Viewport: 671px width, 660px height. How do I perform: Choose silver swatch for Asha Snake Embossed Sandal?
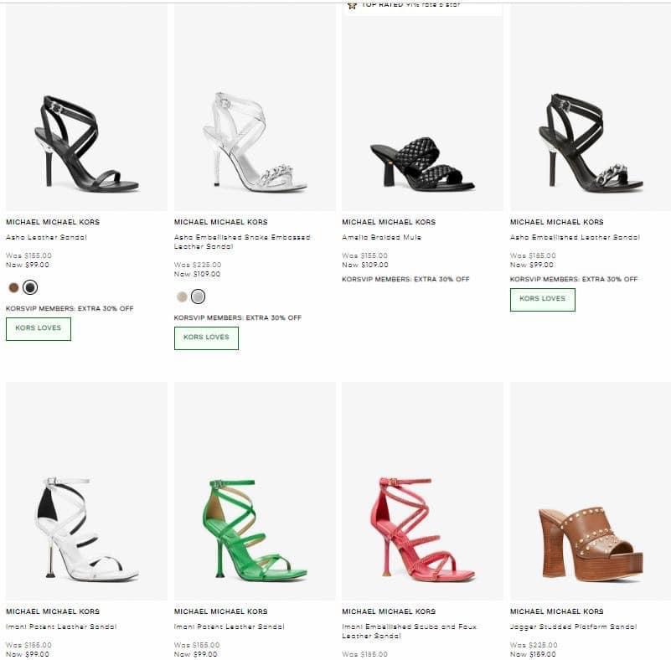(x=198, y=296)
